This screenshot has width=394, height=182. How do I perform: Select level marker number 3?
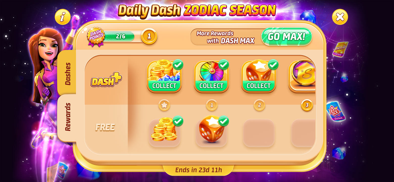(307, 105)
